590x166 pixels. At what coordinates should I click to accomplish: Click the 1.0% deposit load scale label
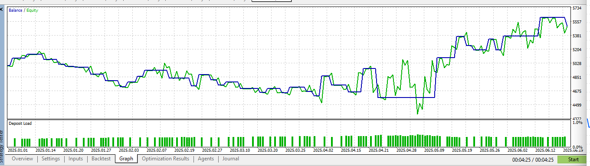(577, 123)
